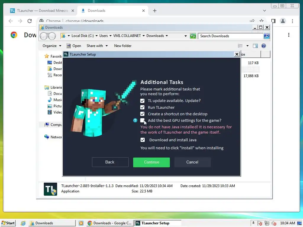This screenshot has height=227, width=303.
Task: Select Desktop in the navigation pane
Action: (x=55, y=63)
